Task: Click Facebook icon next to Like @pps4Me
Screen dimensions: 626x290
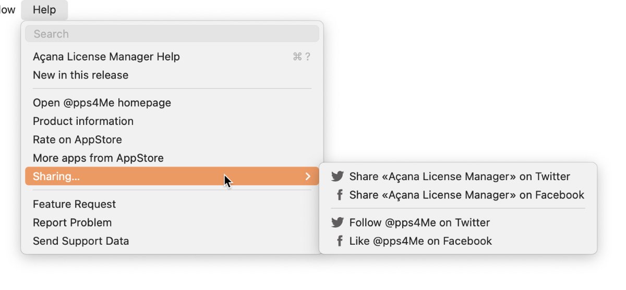Action: (x=339, y=241)
